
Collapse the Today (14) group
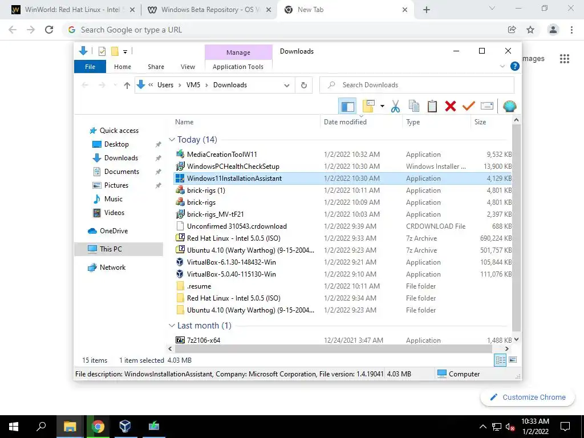[x=172, y=140]
